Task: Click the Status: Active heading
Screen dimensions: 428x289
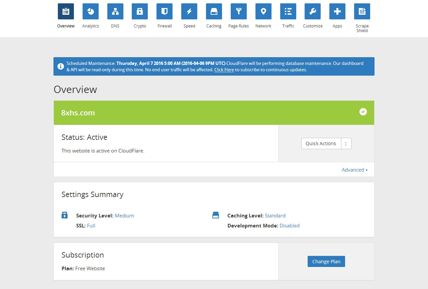Action: coord(84,137)
